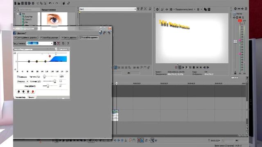Redo the action in the main toolbar
The height and width of the screenshot is (147, 262).
pyautogui.click(x=56, y=3)
